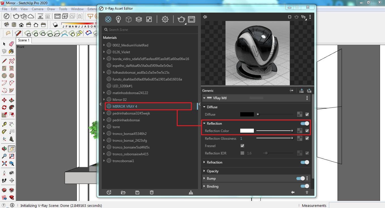Delete selected asset with trash icon

tap(152, 192)
